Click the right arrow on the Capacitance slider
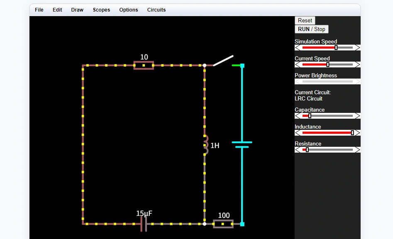This screenshot has height=239, width=393. click(x=357, y=116)
